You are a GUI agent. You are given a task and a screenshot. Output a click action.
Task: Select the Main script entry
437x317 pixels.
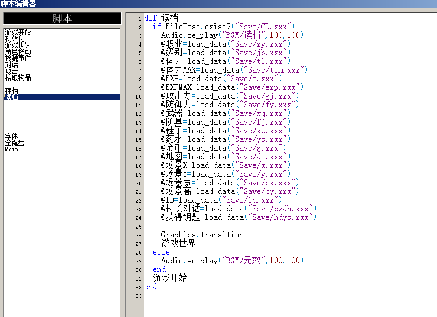pyautogui.click(x=12, y=149)
